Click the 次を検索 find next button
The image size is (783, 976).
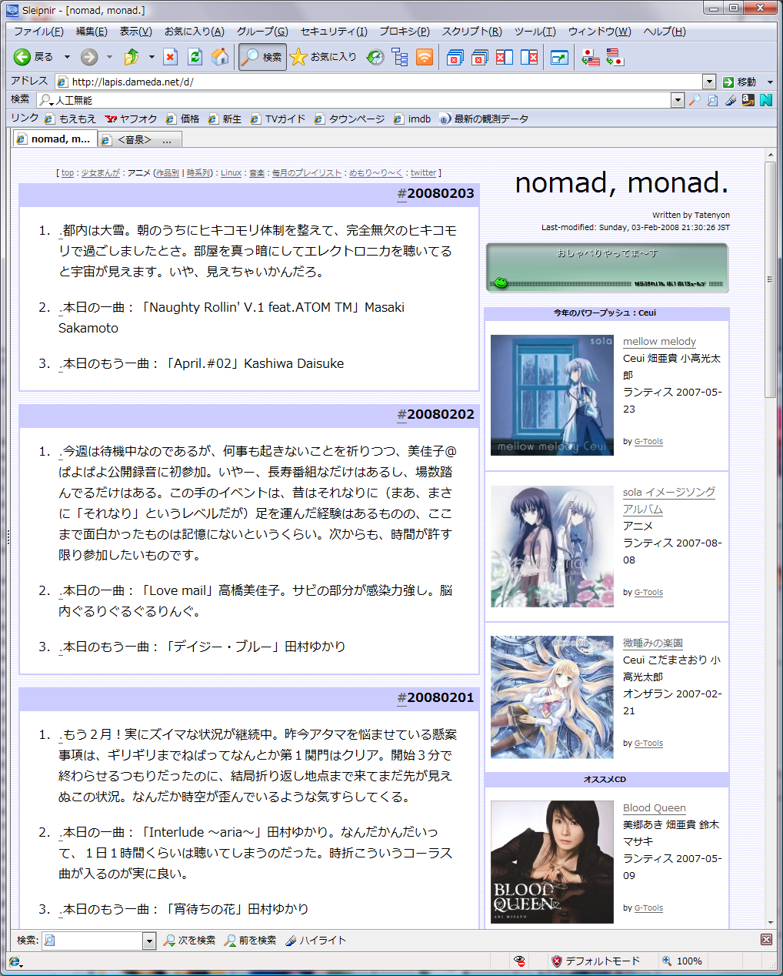[189, 940]
